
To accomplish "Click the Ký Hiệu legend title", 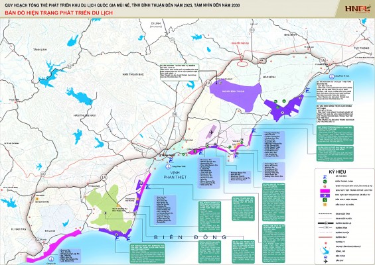I will click(x=337, y=172).
